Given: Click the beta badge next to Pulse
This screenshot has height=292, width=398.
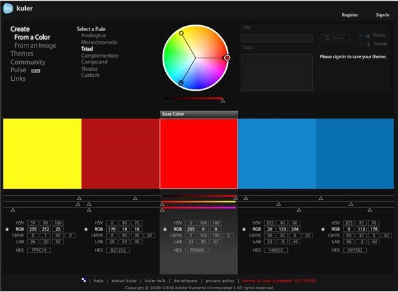Looking at the screenshot, I should [36, 71].
